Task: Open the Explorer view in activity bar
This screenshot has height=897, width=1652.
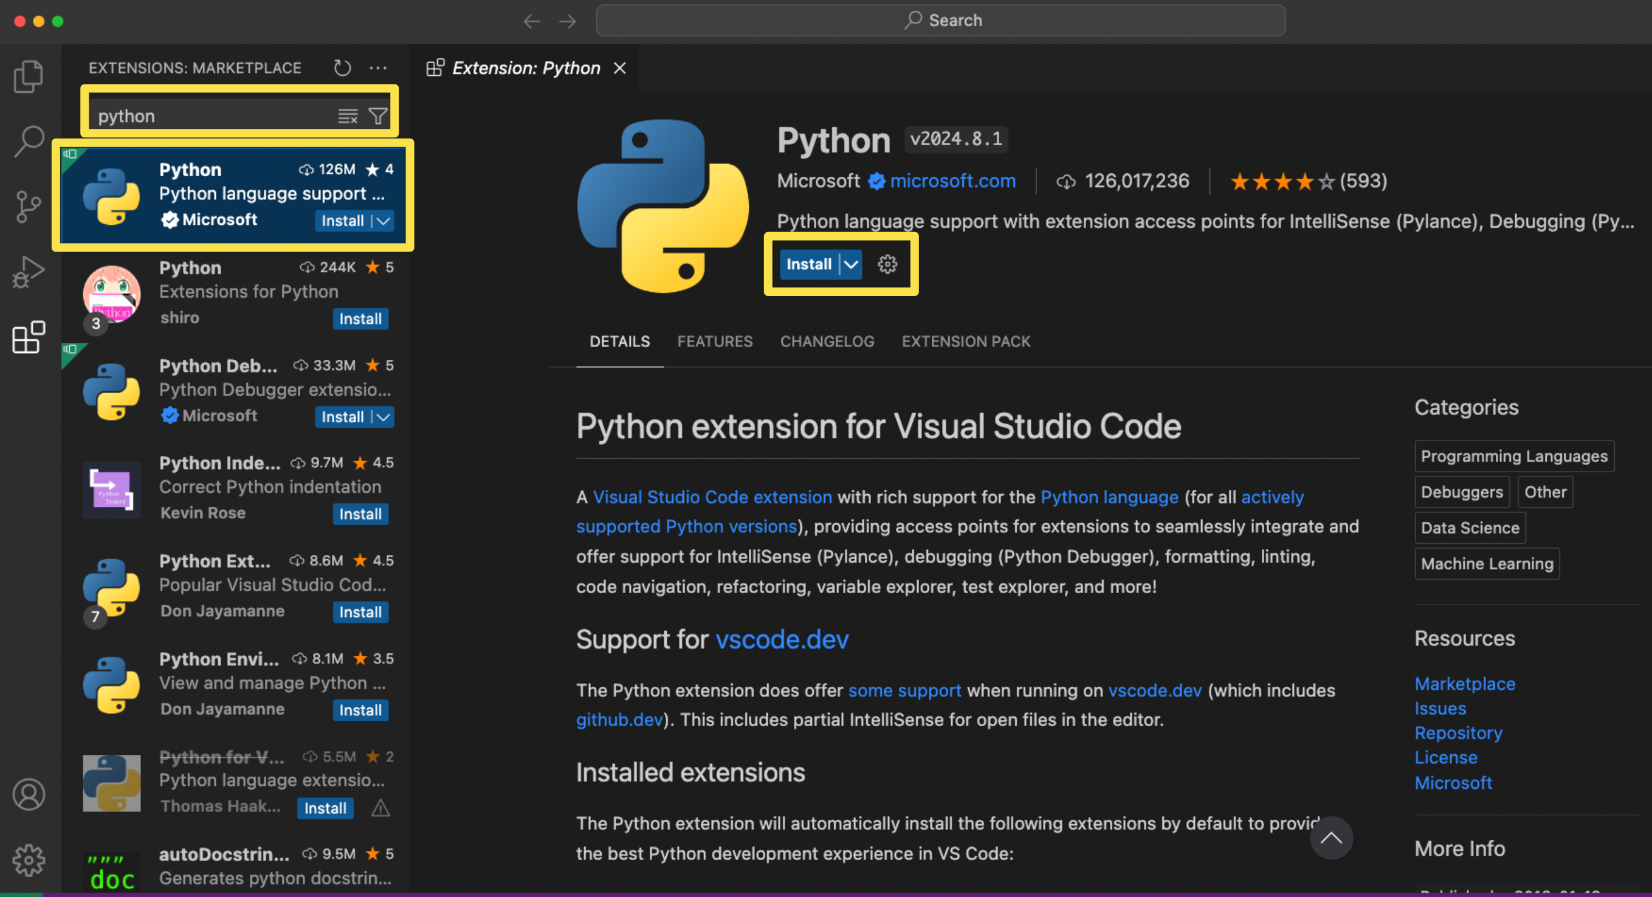Action: click(x=29, y=77)
